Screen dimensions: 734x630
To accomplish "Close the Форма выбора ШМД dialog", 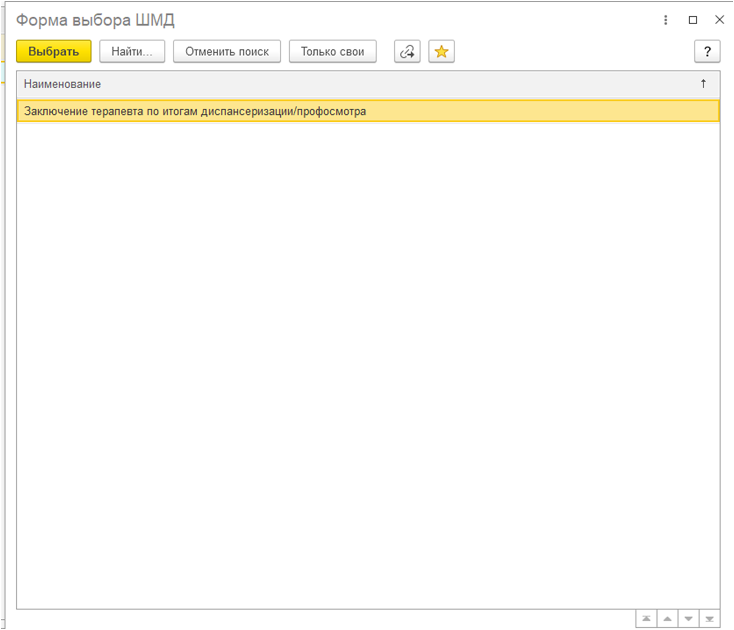I will coord(719,20).
